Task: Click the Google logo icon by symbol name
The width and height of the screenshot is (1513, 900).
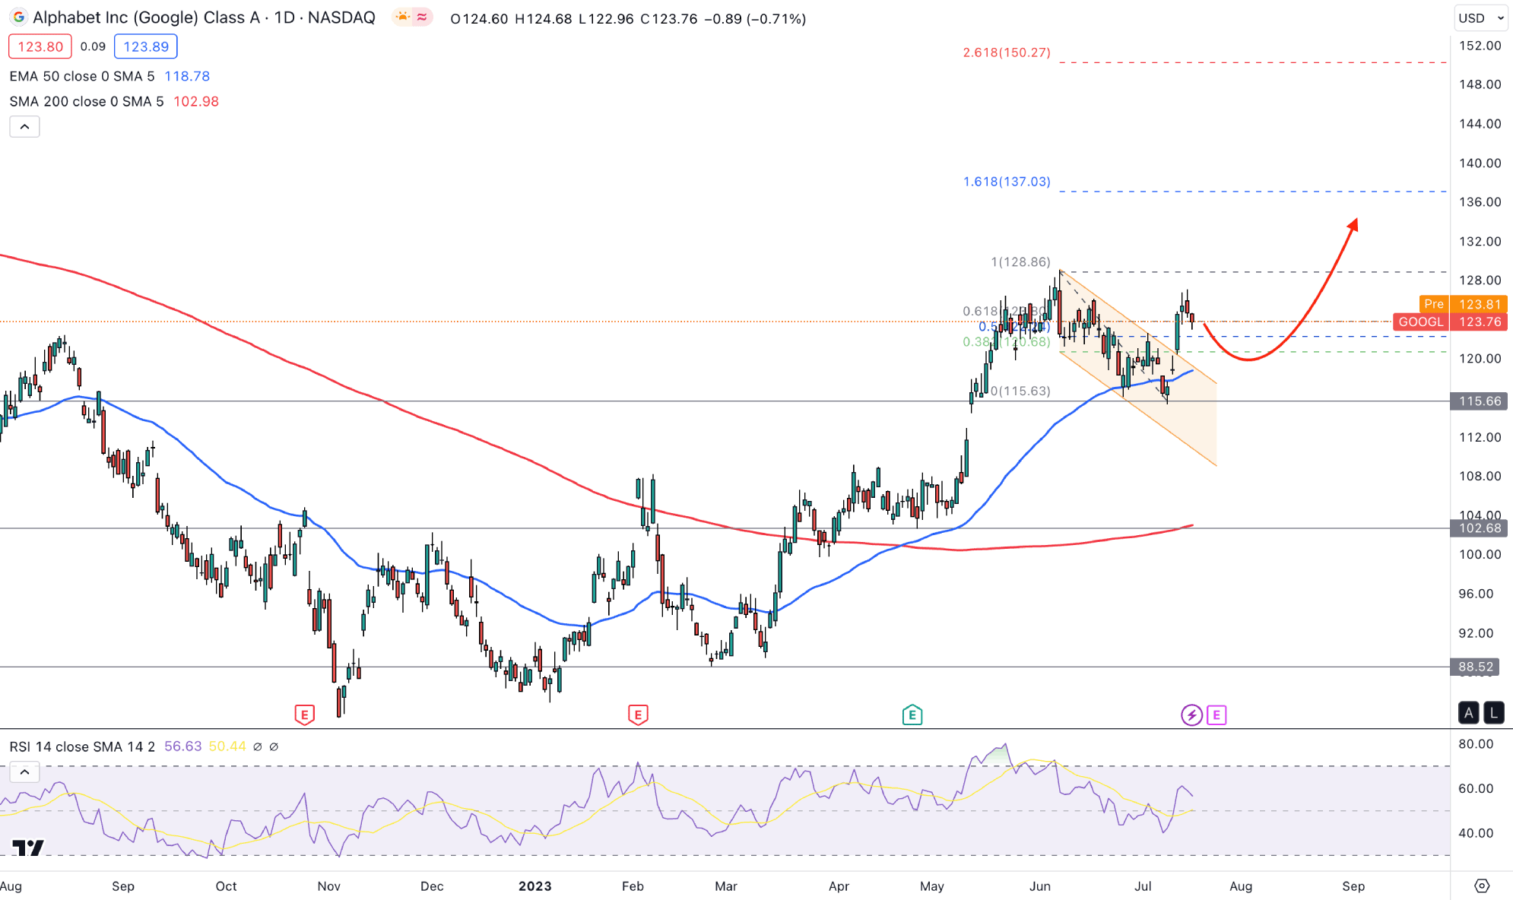Action: (18, 17)
